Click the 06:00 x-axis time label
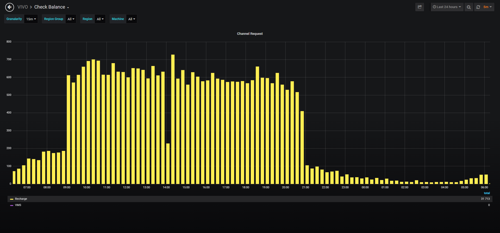Screen dimensions: 500x233 tap(484, 188)
